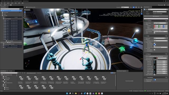The height and width of the screenshot is (95, 169).
Task: Open the prefab focus mode dropdown
Action: [125, 7]
